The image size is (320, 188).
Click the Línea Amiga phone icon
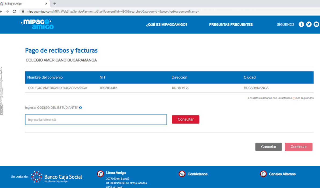100,174
